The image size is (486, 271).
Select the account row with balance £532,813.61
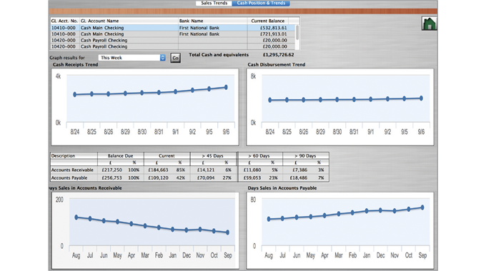click(x=173, y=28)
